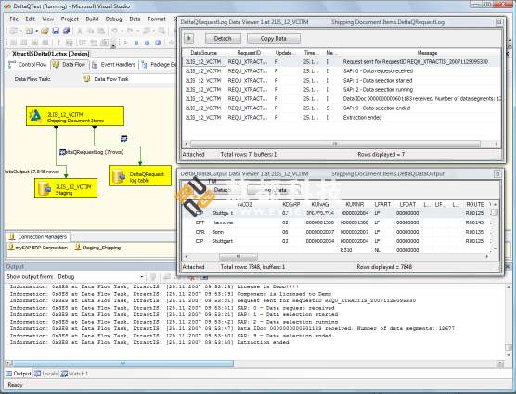This screenshot has height=394, width=516.
Task: Open the Undo history dropdown arrow
Action: [122, 32]
